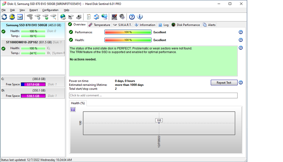Click the save diskette icon above Health graph
This screenshot has width=283, height=162.
[73, 109]
